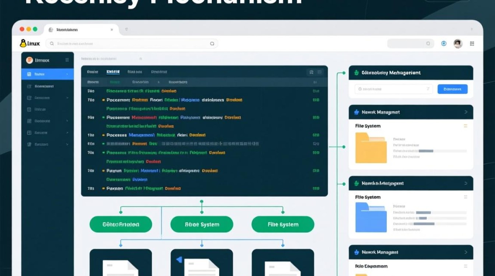Click the Linux penguin logo

tap(23, 43)
